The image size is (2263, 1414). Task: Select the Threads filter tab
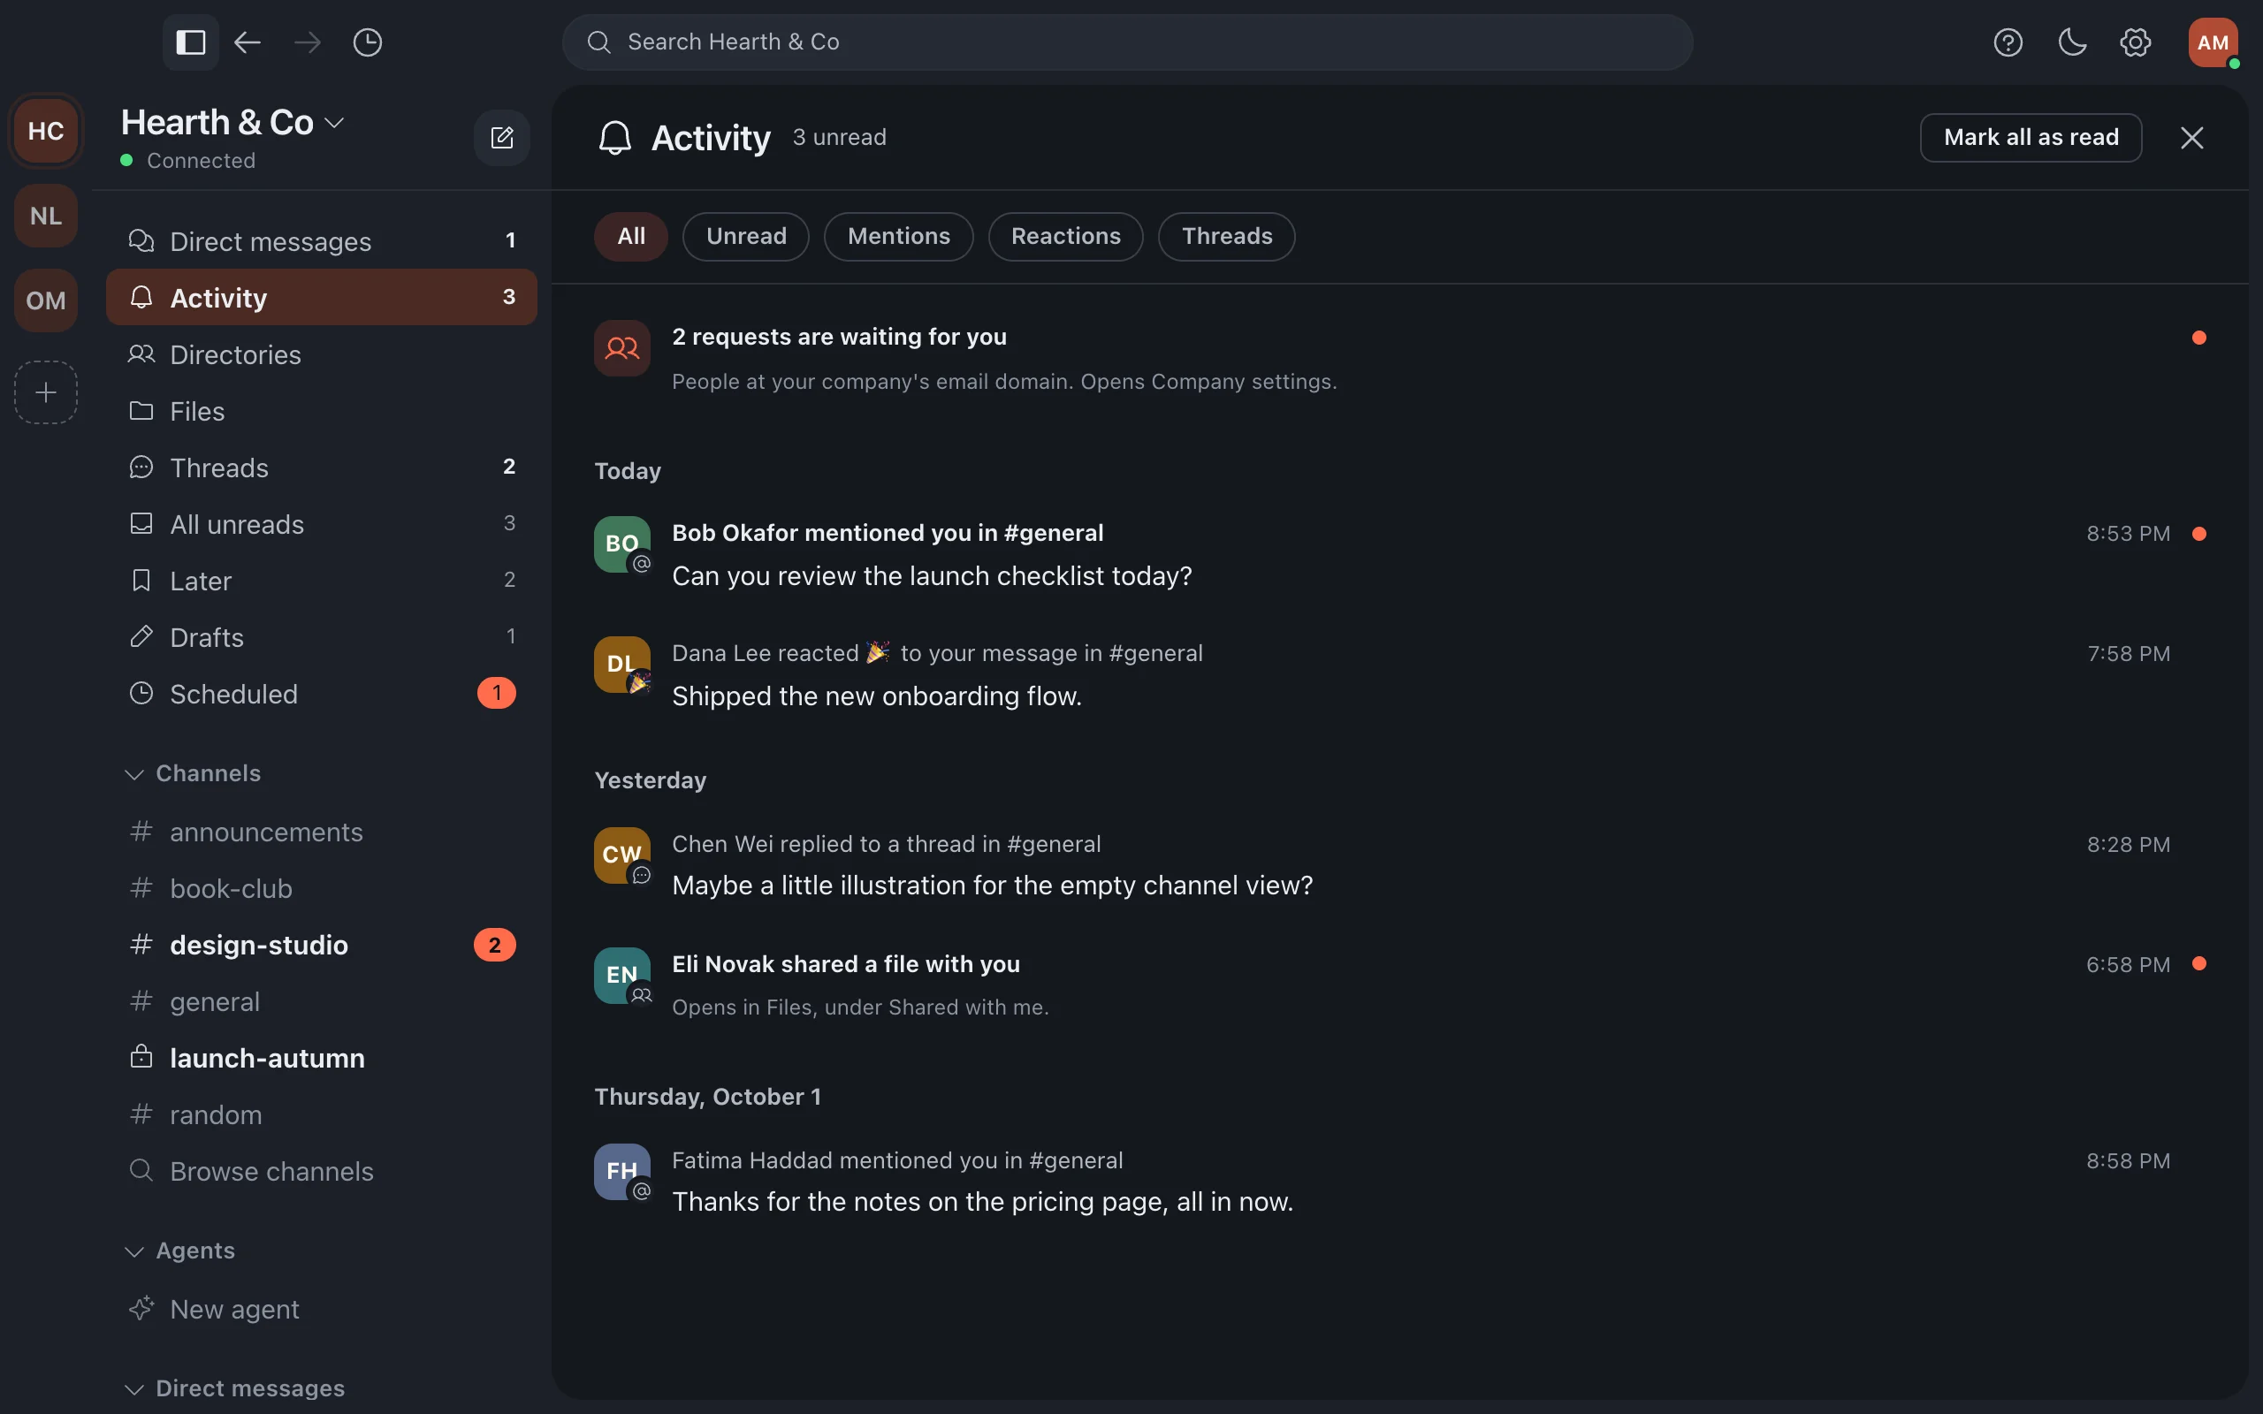point(1227,237)
